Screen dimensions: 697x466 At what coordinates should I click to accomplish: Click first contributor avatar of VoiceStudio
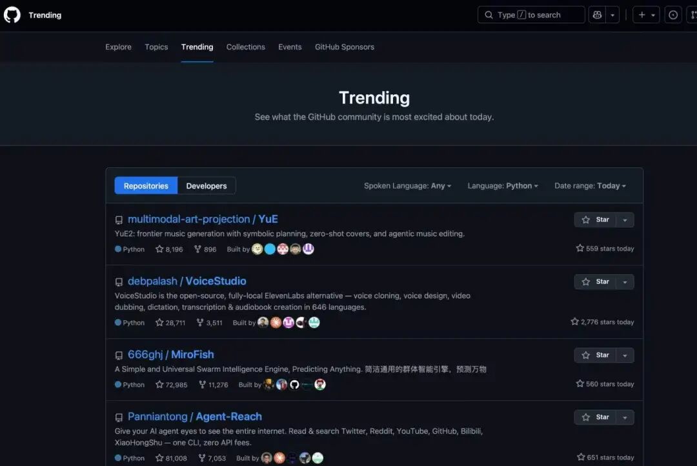[x=263, y=322]
